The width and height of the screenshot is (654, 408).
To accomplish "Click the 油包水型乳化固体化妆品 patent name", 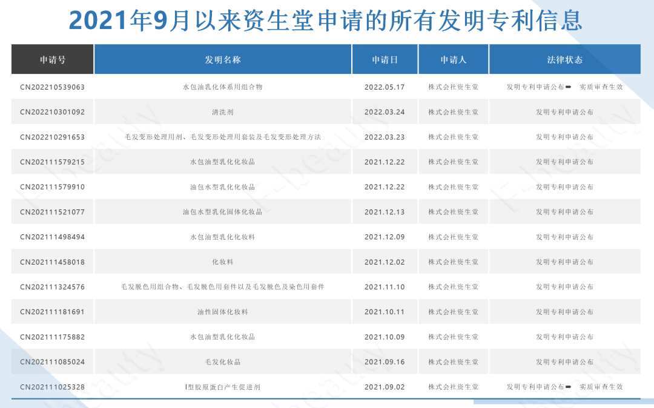I will tap(223, 212).
